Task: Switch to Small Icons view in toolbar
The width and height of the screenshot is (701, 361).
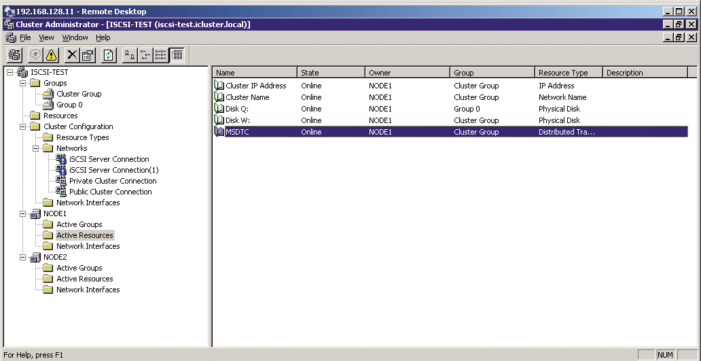Action: tap(145, 55)
